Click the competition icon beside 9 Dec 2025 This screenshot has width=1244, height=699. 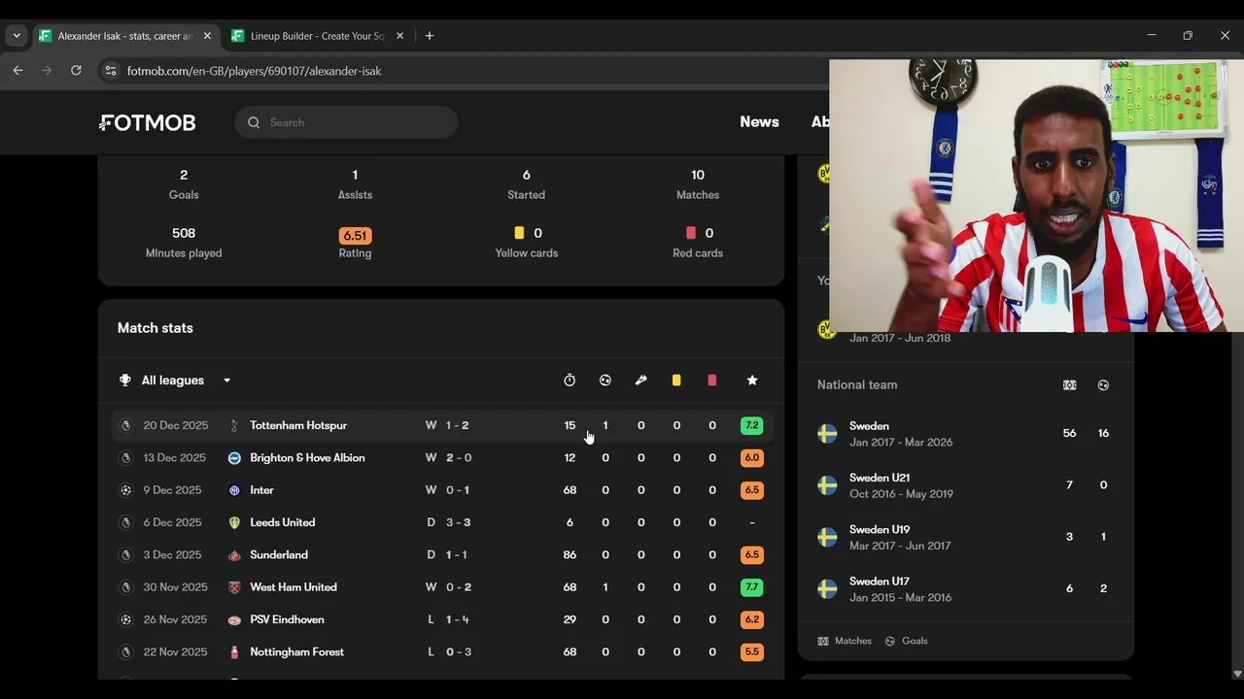pos(125,490)
